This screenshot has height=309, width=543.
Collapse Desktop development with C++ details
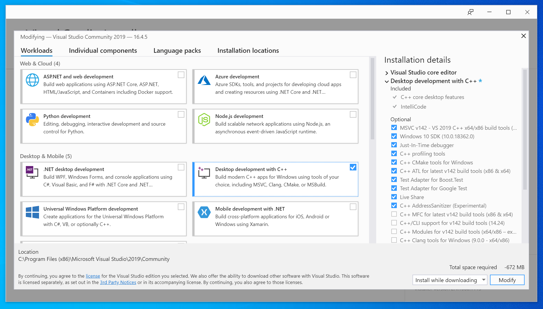[x=387, y=81]
